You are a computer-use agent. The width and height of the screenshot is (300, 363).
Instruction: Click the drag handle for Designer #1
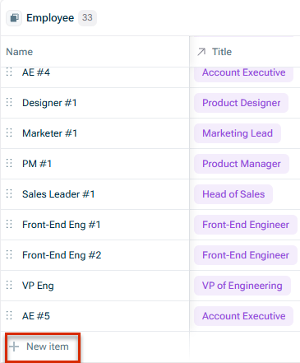[9, 103]
